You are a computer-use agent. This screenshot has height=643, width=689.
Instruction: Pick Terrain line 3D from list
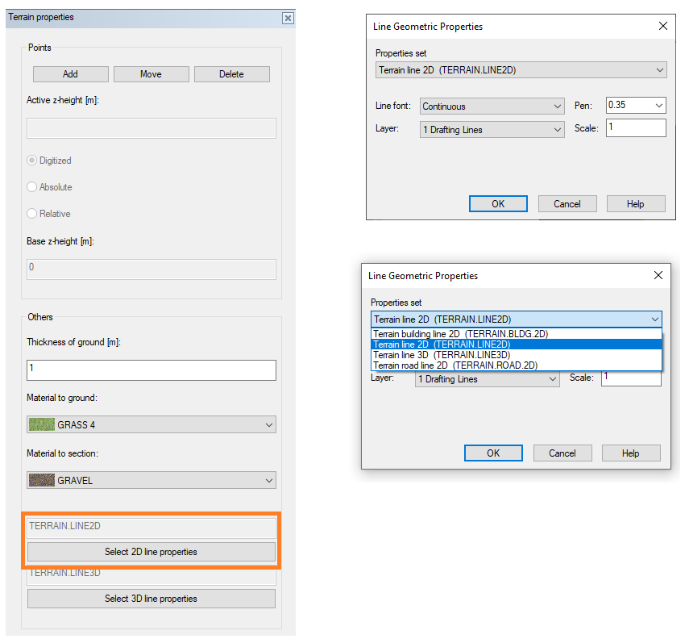point(441,355)
